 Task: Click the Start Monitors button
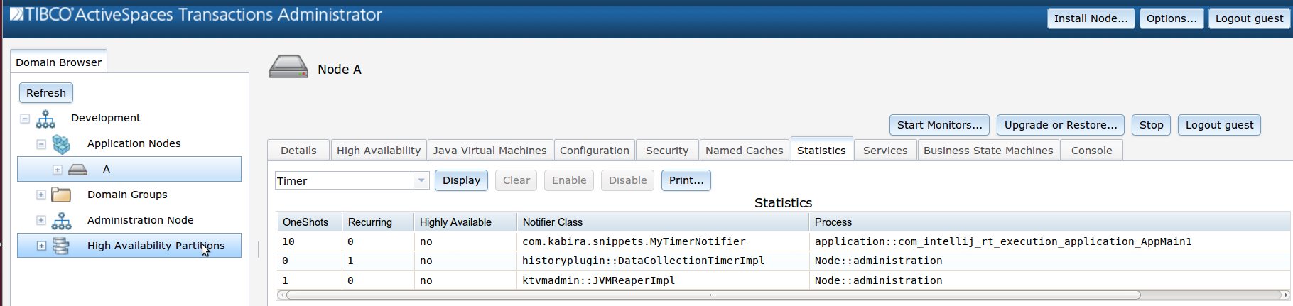point(939,125)
